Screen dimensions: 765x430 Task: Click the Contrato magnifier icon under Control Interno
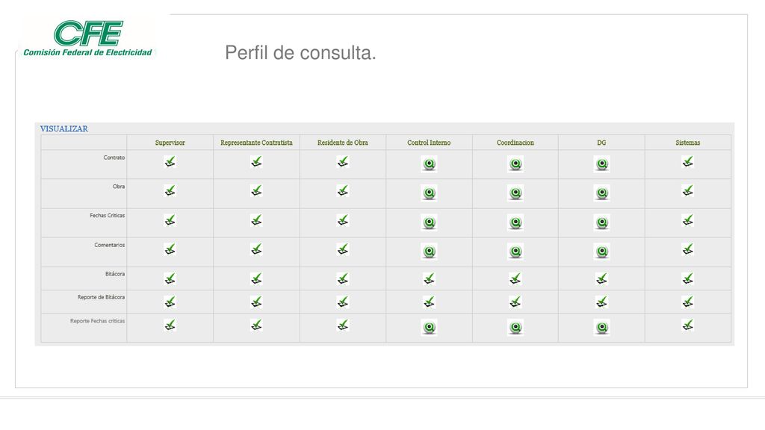tap(430, 164)
